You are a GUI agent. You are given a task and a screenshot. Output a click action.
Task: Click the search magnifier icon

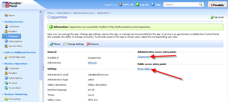point(201,4)
